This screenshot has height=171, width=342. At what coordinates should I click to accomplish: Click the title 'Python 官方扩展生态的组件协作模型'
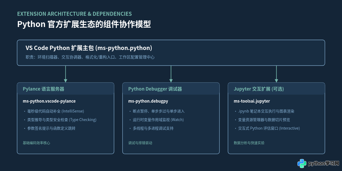84,24
